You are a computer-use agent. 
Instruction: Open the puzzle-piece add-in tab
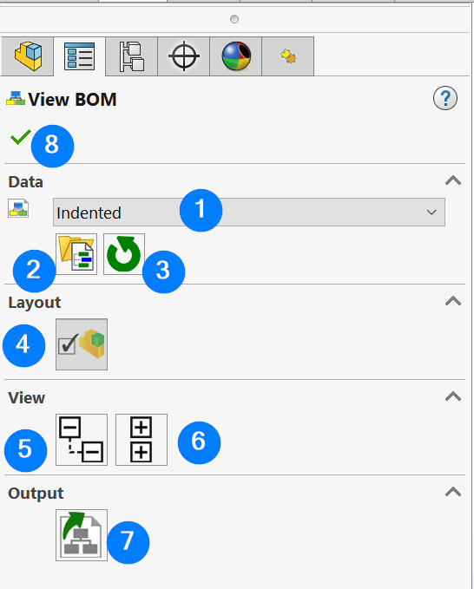(x=288, y=56)
